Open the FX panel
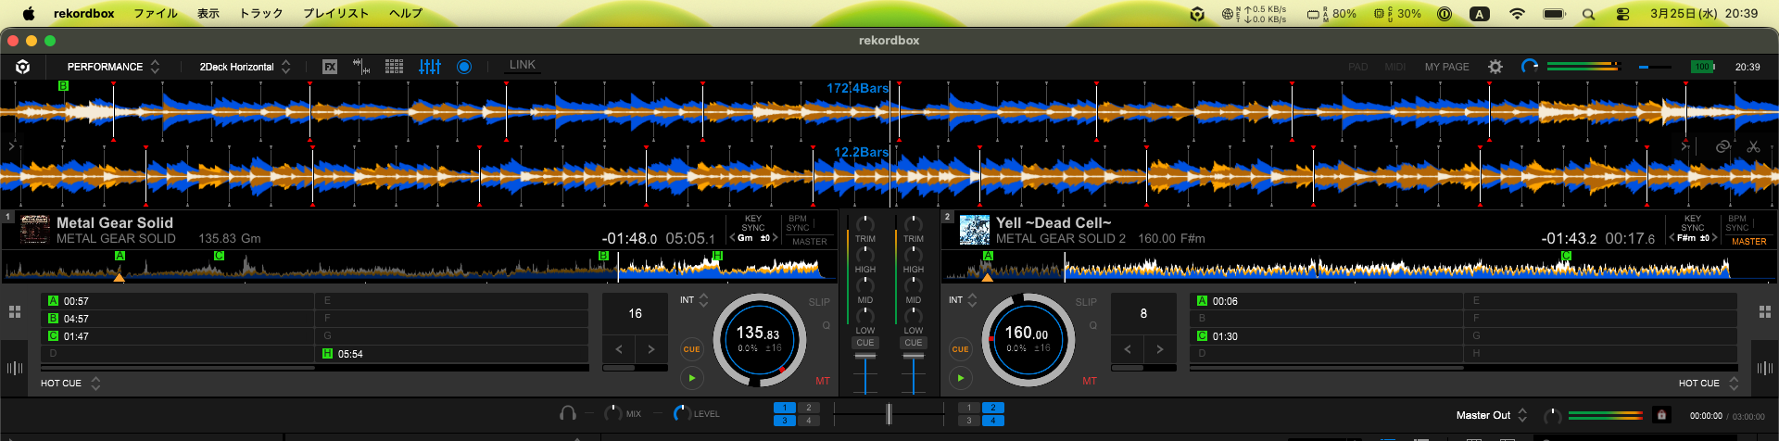The image size is (1779, 441). (x=330, y=67)
